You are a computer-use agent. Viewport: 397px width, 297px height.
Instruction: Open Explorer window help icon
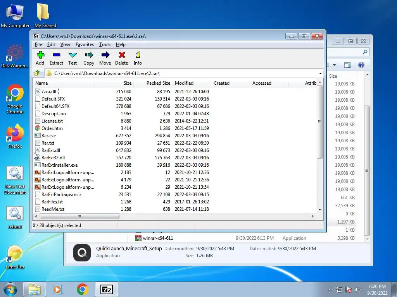(361, 65)
